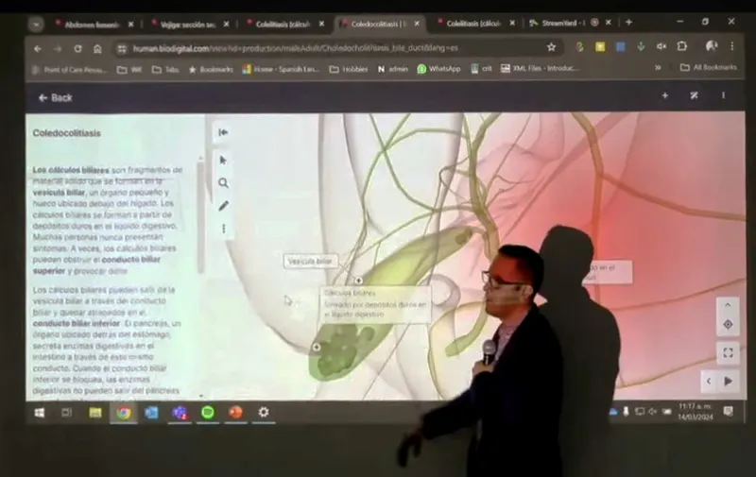This screenshot has width=756, height=477.
Task: Open the WhatsApp bookmark
Action: [x=438, y=69]
